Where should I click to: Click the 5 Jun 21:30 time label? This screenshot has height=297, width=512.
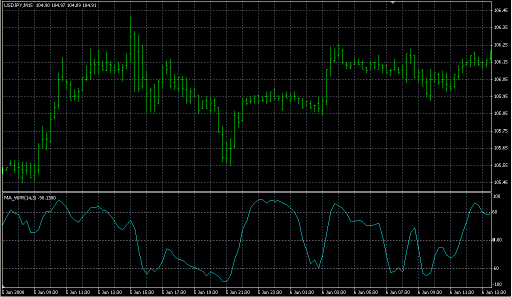click(238, 292)
